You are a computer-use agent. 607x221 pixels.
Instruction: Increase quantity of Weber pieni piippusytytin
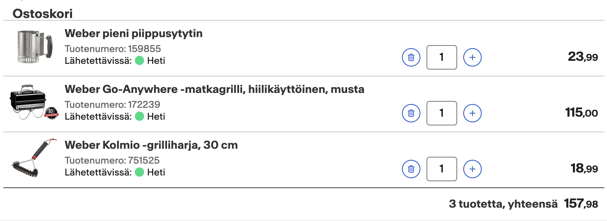click(x=472, y=57)
